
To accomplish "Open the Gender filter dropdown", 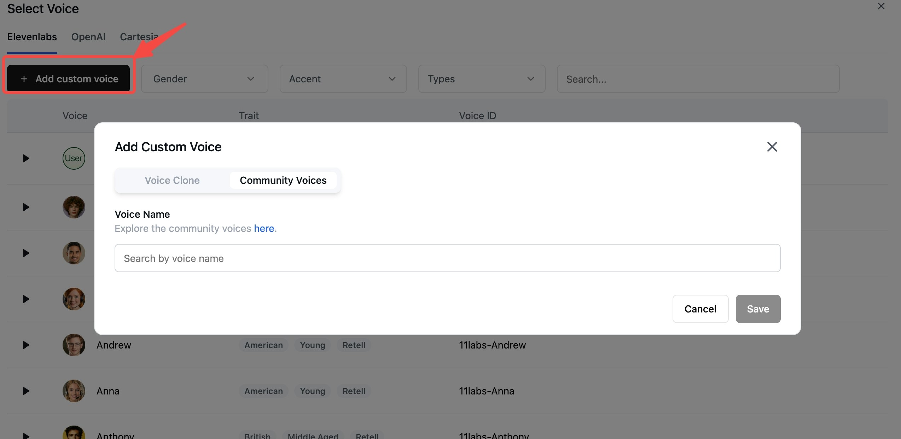I will pos(204,79).
